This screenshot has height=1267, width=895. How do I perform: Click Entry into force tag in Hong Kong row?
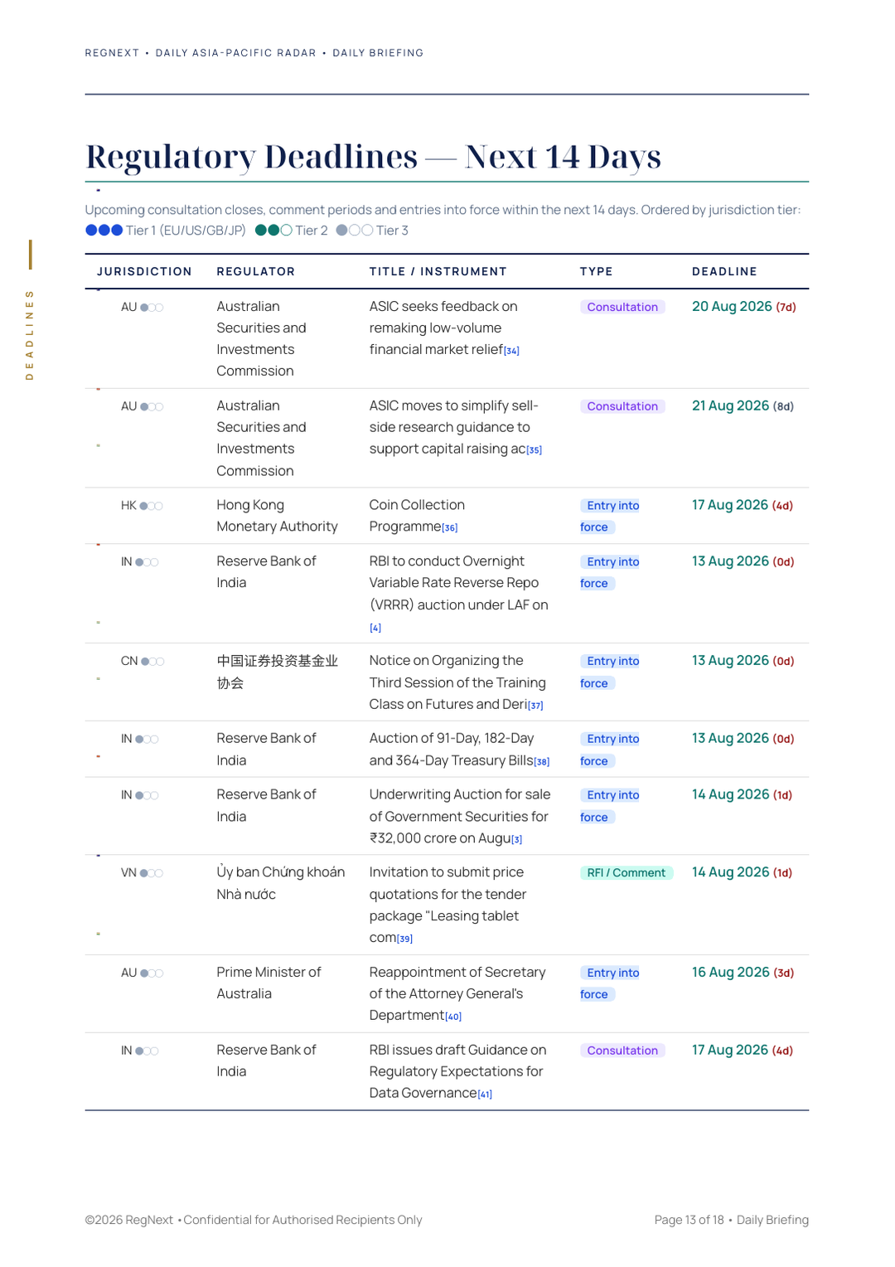coord(612,517)
